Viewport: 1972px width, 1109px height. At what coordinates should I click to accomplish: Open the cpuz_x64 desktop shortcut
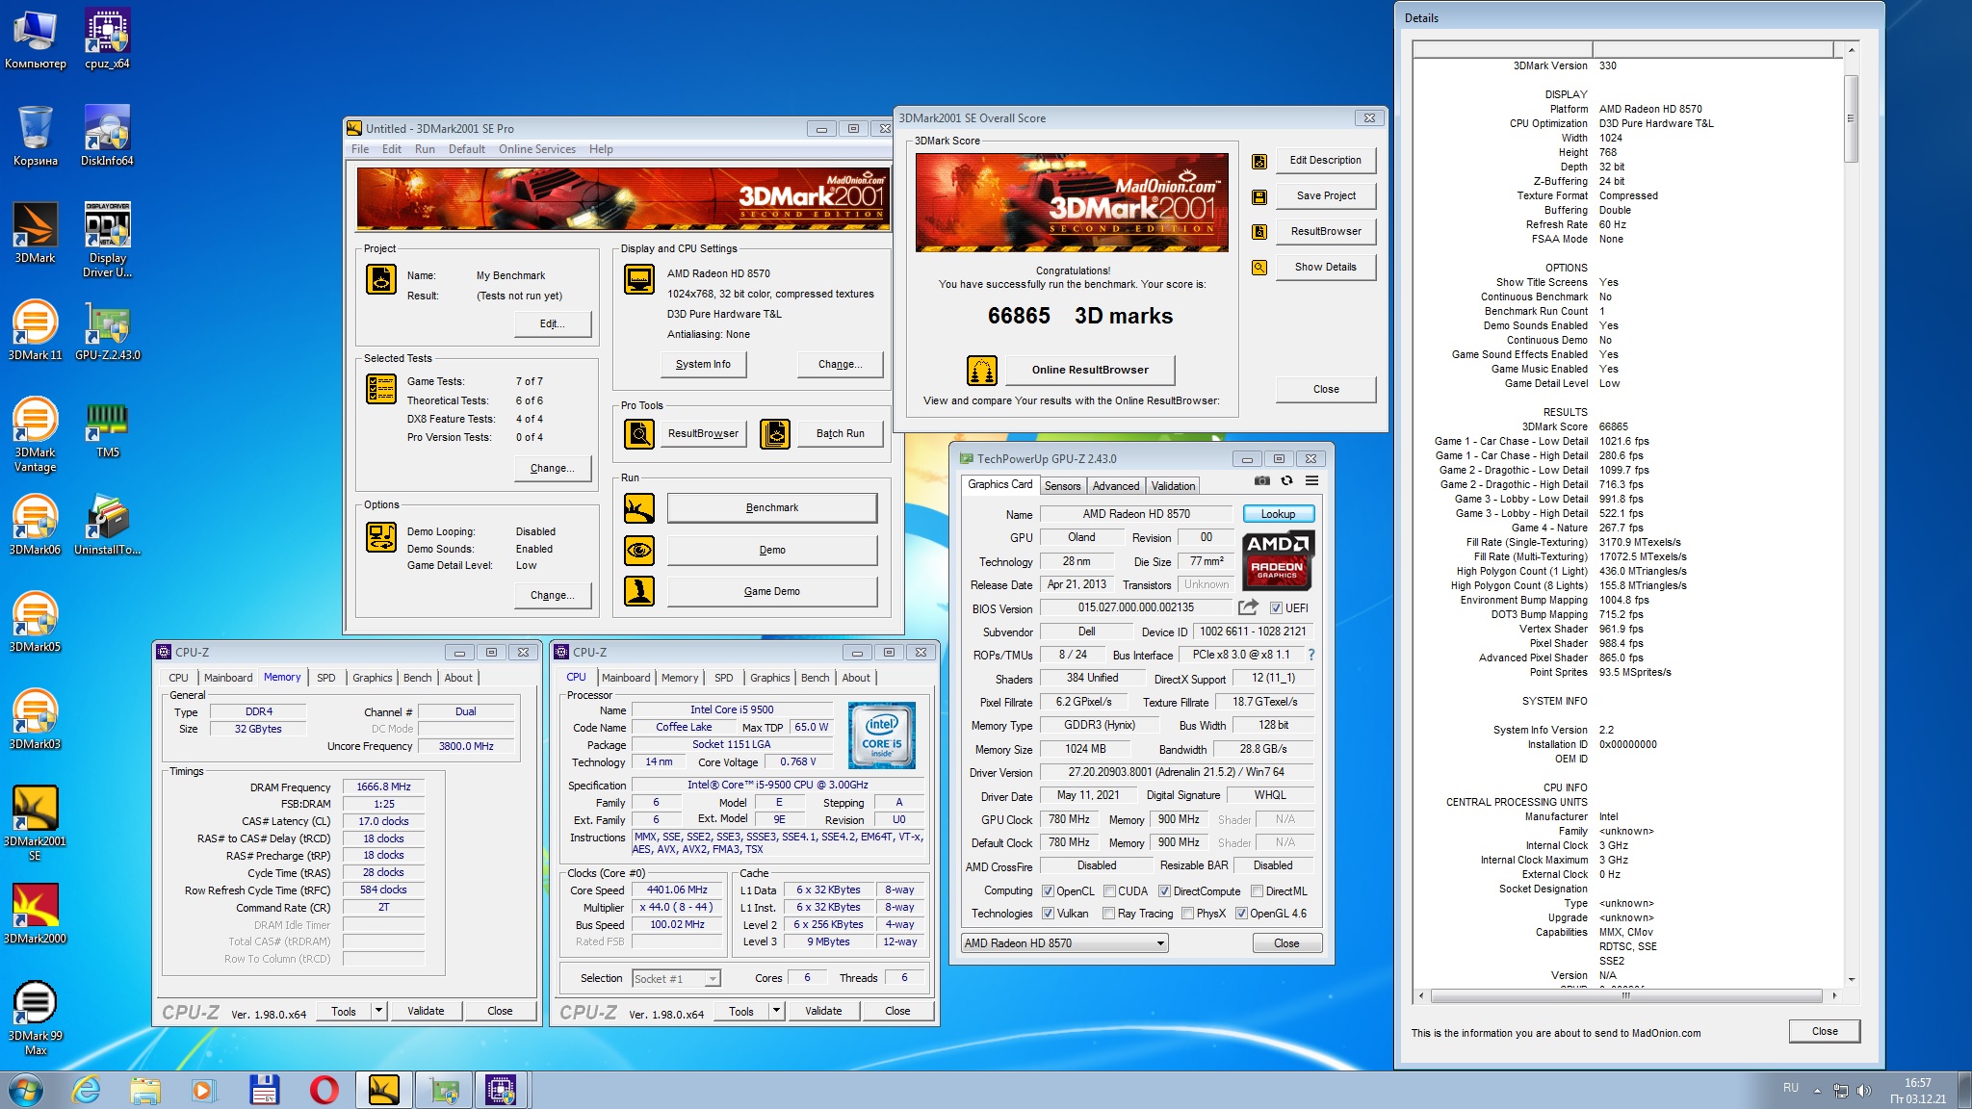tap(107, 39)
